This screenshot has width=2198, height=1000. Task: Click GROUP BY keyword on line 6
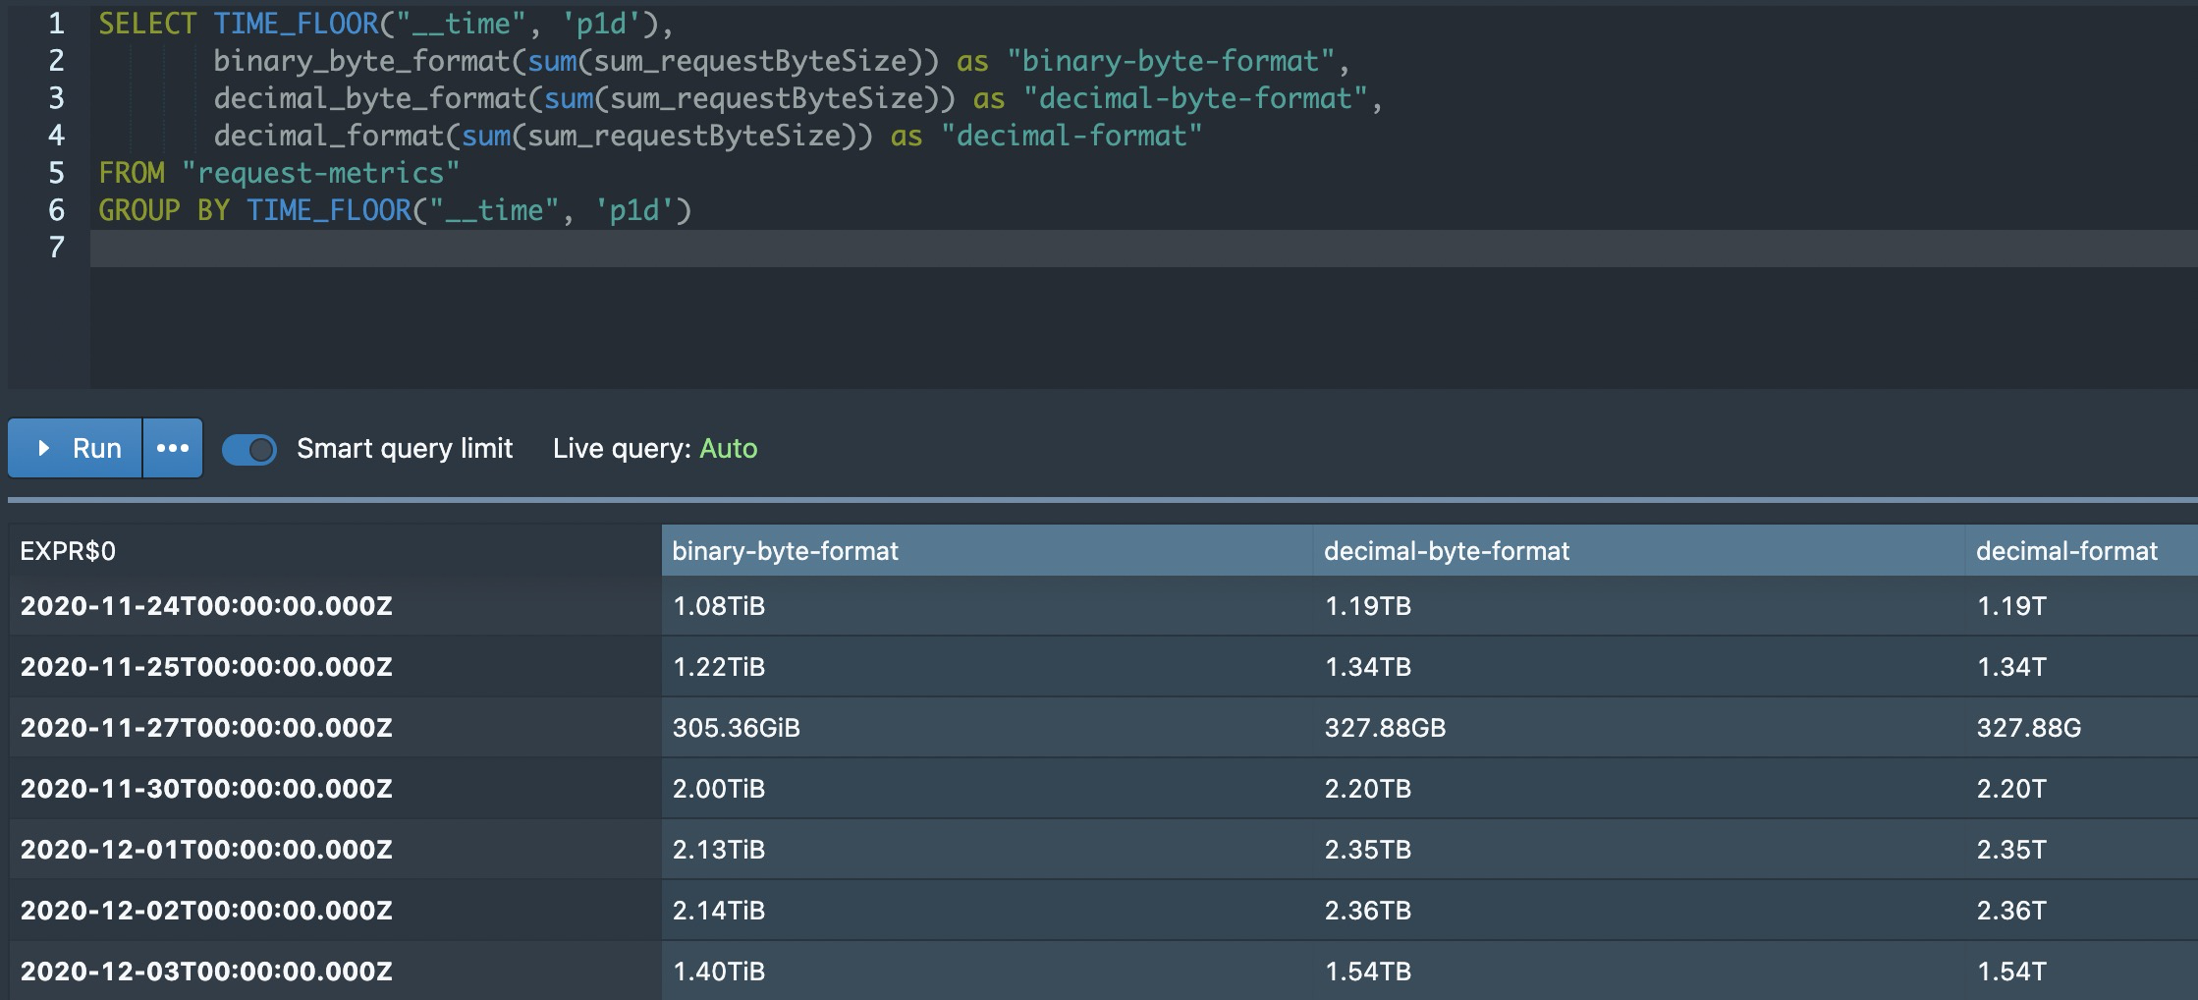pos(164,210)
